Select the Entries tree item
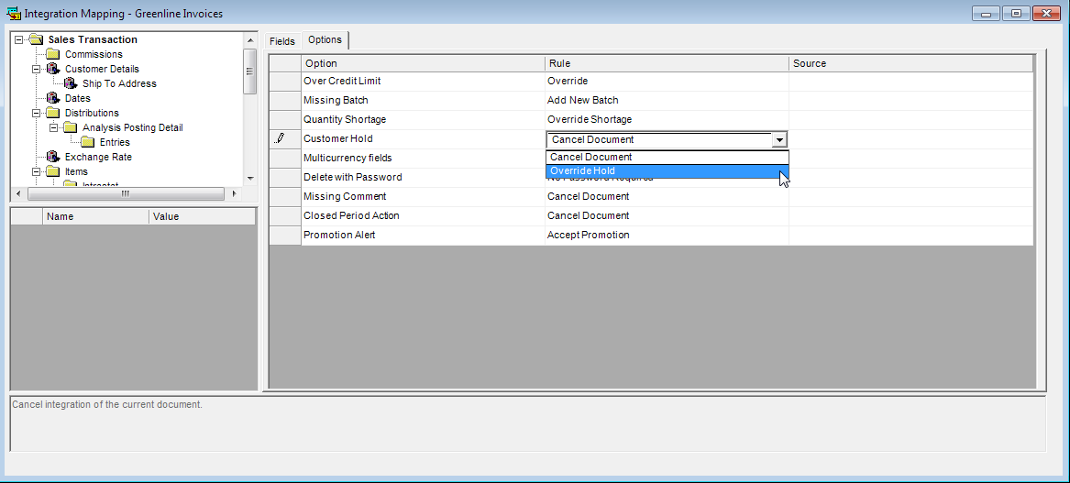 click(115, 143)
